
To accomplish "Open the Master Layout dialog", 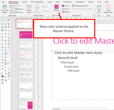I will click(x=29, y=9).
